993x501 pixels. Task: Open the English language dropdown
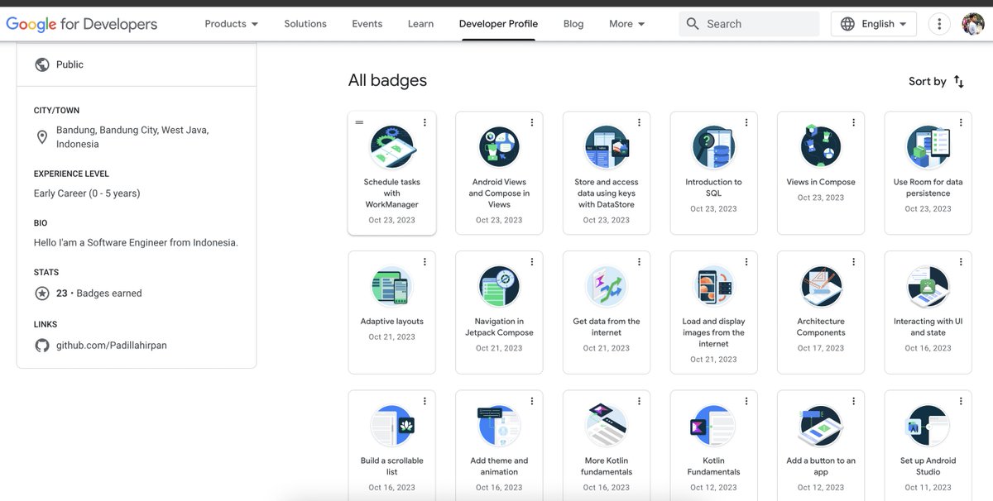[874, 24]
